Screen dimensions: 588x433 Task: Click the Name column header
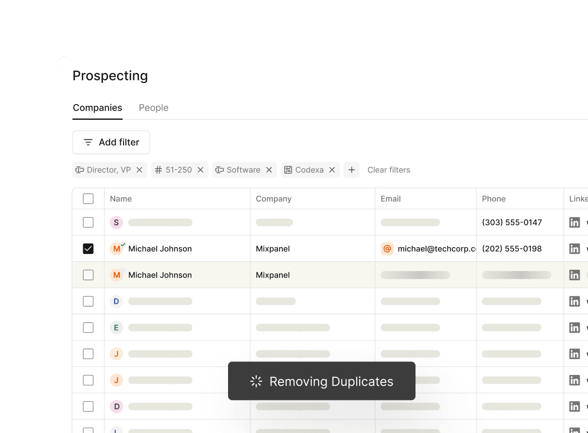[121, 199]
